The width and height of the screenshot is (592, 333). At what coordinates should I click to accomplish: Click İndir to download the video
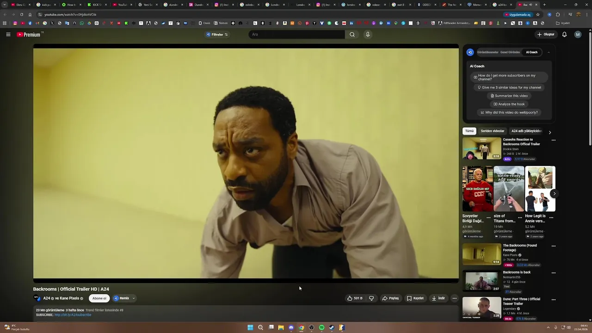point(438,298)
